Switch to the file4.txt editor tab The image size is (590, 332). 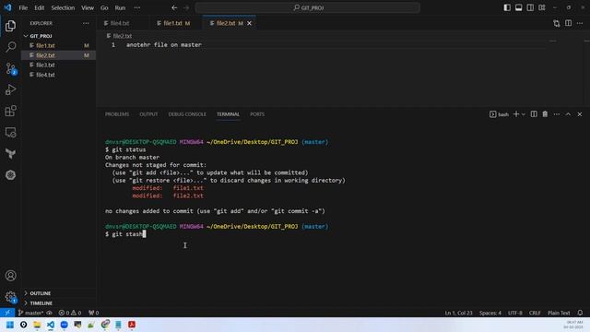point(120,23)
